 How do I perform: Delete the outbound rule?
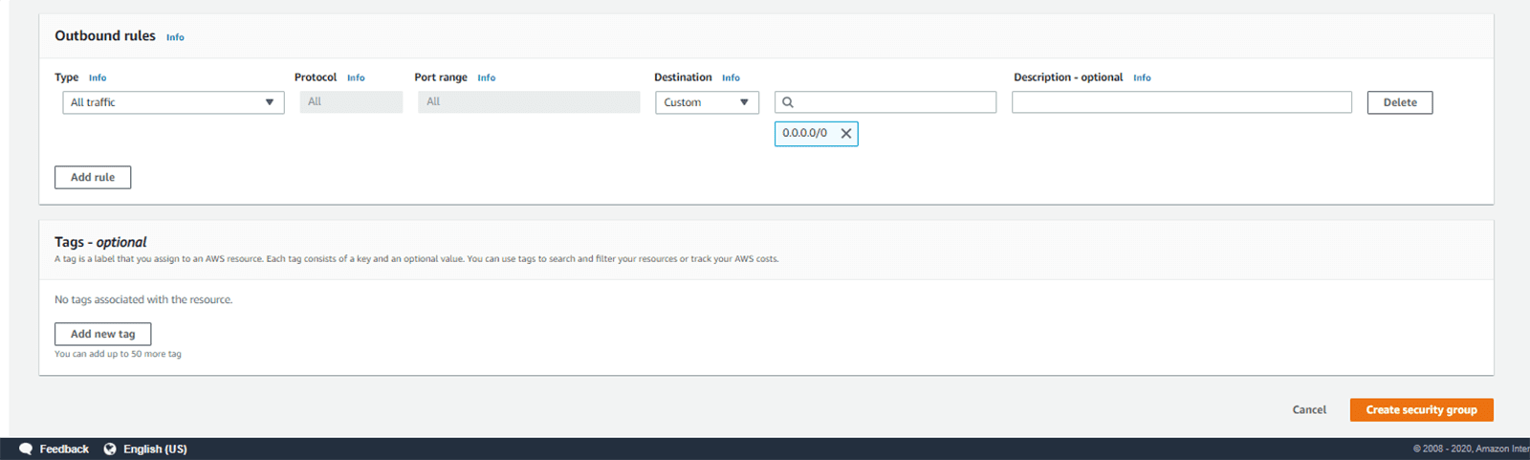click(x=1400, y=102)
